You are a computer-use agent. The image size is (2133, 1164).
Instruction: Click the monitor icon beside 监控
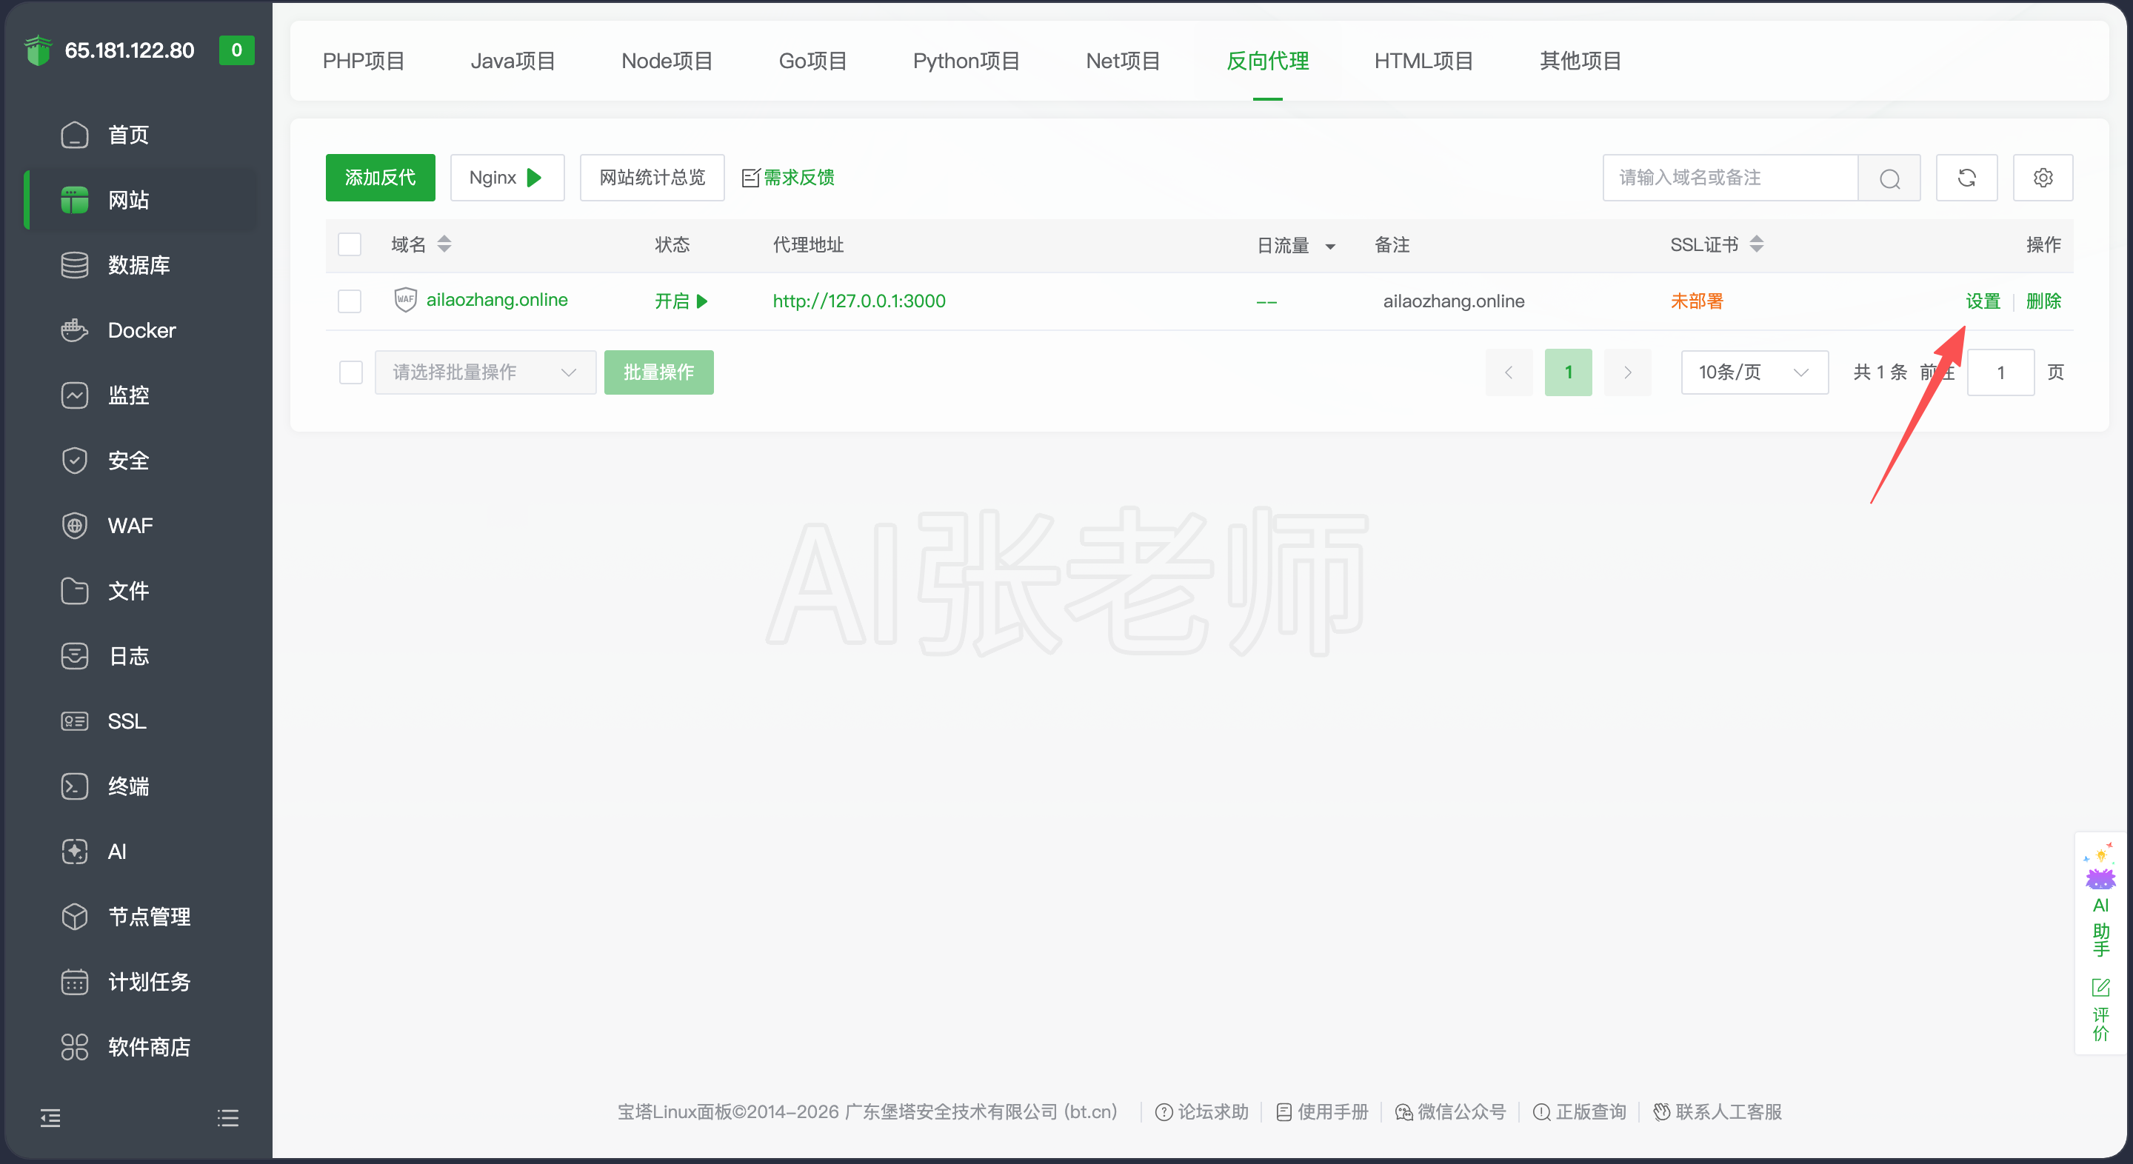[x=75, y=395]
